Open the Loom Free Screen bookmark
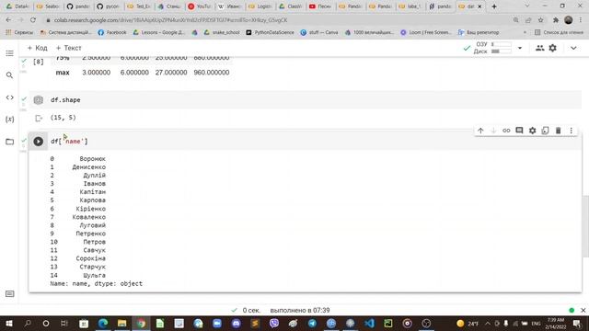 [x=426, y=33]
